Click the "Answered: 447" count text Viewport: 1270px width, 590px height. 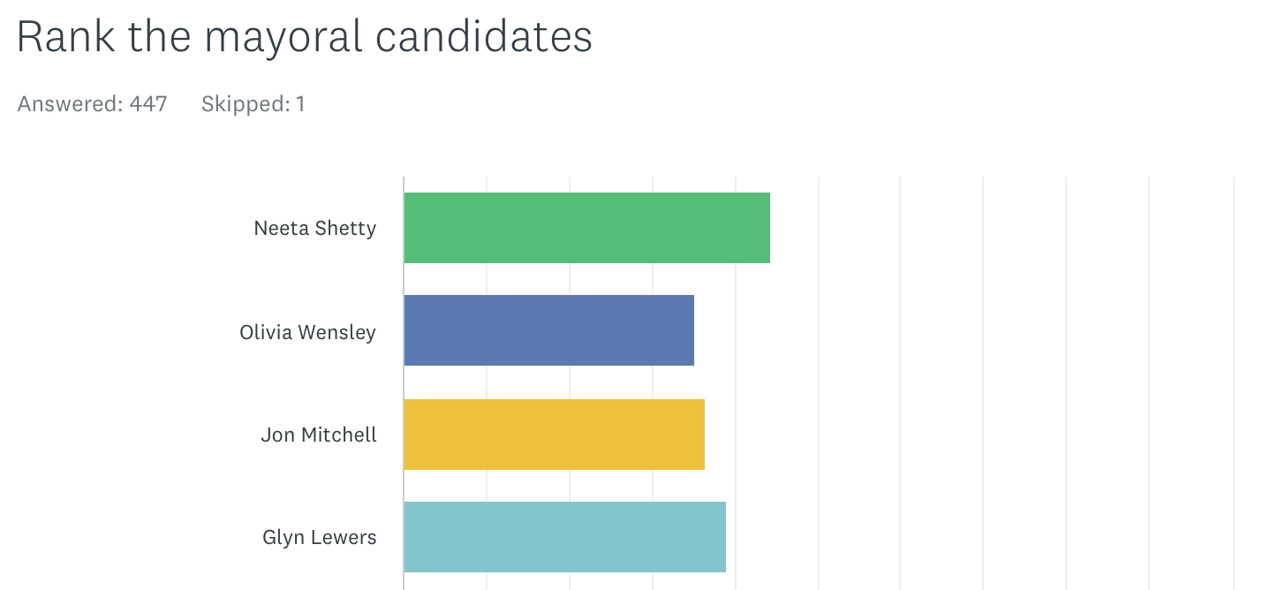[x=92, y=104]
